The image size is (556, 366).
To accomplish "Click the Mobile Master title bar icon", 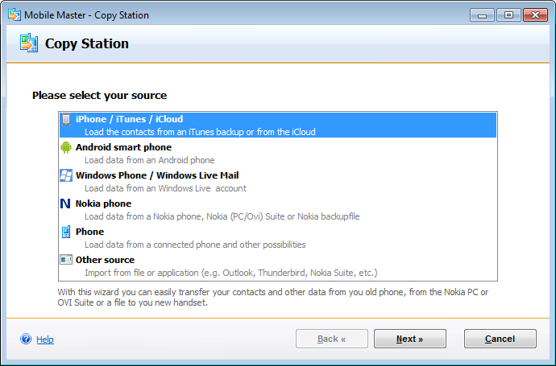I will click(x=14, y=14).
